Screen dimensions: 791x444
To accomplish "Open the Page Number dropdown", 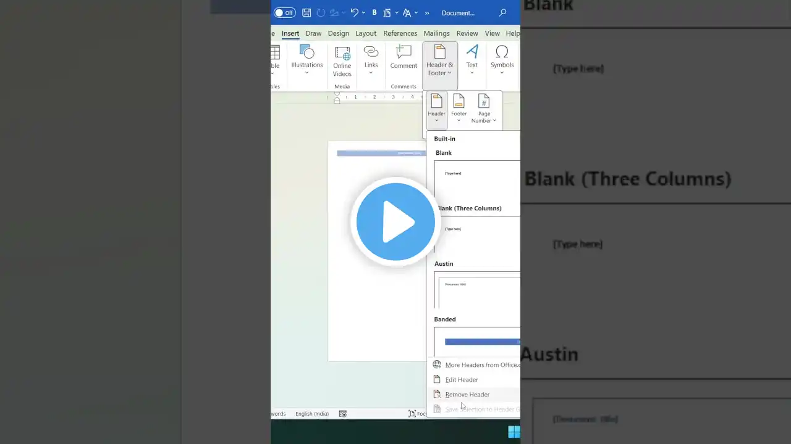I will point(484,108).
